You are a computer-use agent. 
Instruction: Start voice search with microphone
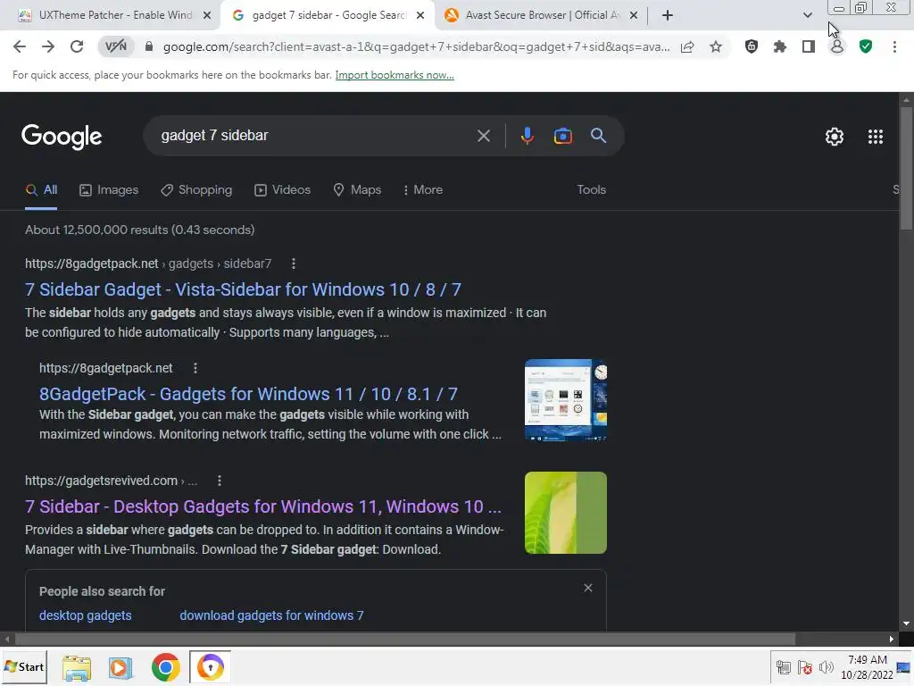527,136
